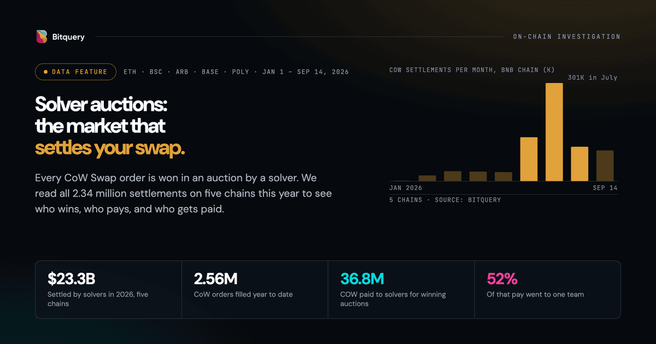Click the ON-CHAIN INVESTIGATION label

coord(566,37)
